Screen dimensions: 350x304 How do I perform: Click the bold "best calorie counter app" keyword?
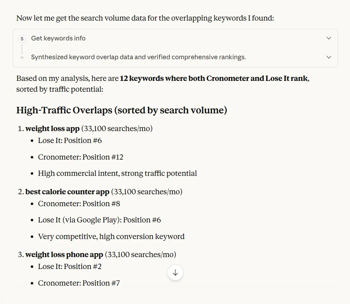point(67,192)
